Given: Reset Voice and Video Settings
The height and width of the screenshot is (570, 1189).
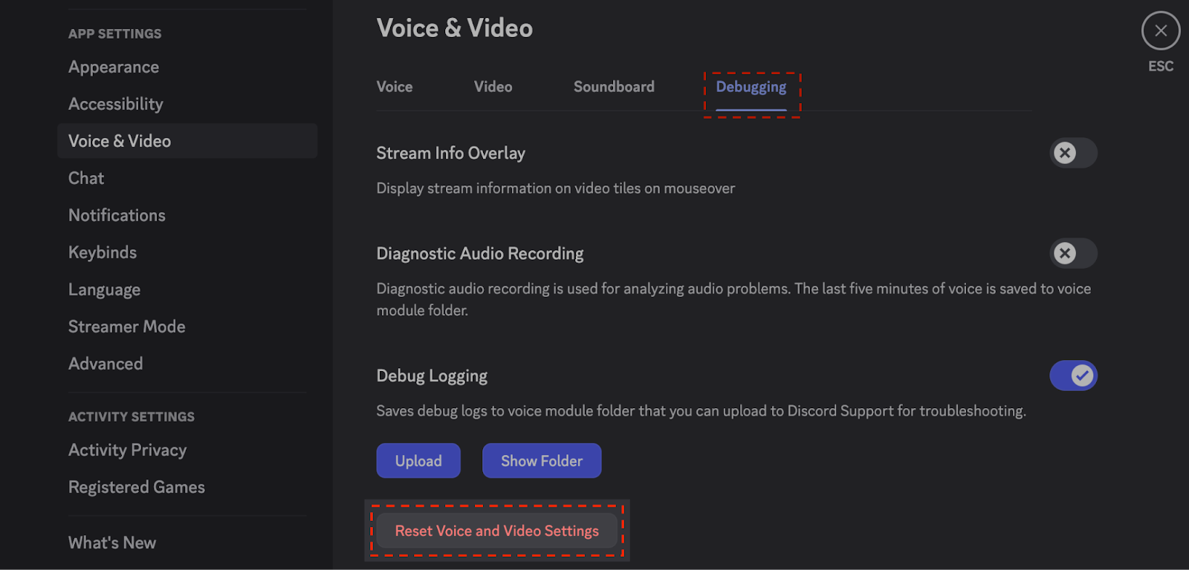Looking at the screenshot, I should click(x=497, y=531).
